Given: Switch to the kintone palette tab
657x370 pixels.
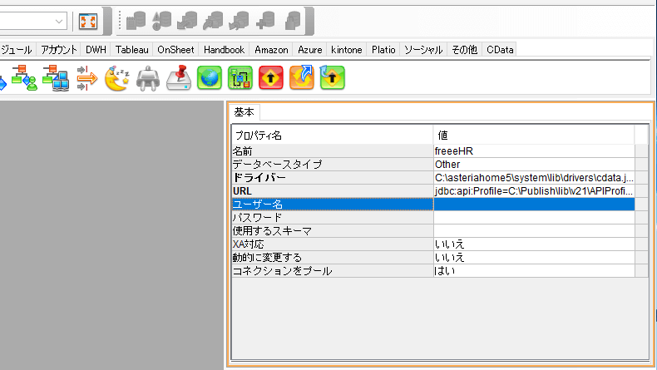Looking at the screenshot, I should pyautogui.click(x=347, y=50).
